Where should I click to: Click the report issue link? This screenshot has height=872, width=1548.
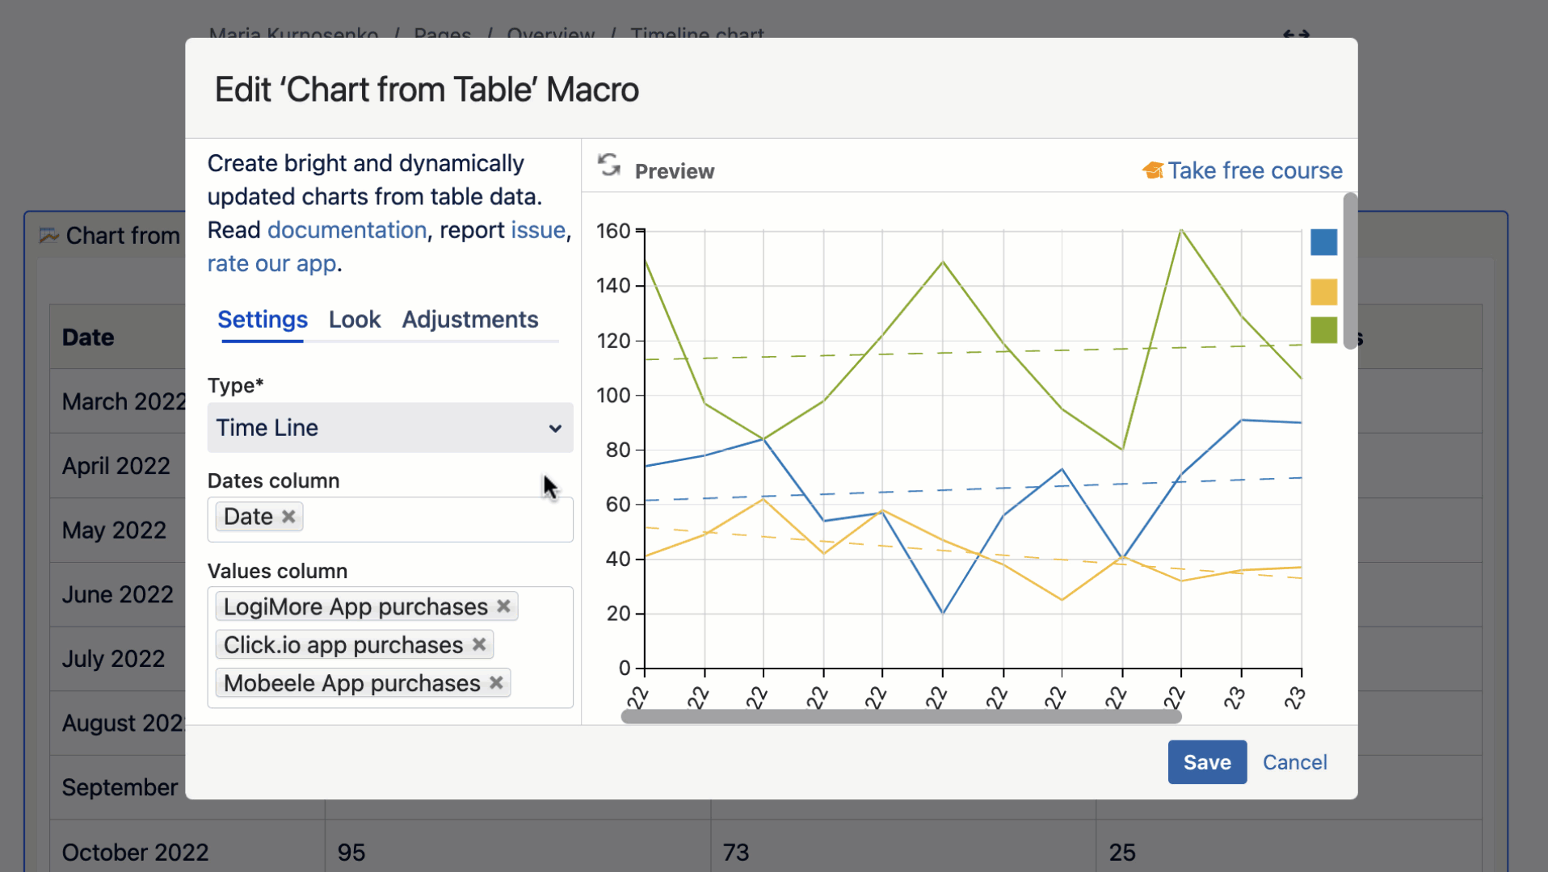point(538,230)
